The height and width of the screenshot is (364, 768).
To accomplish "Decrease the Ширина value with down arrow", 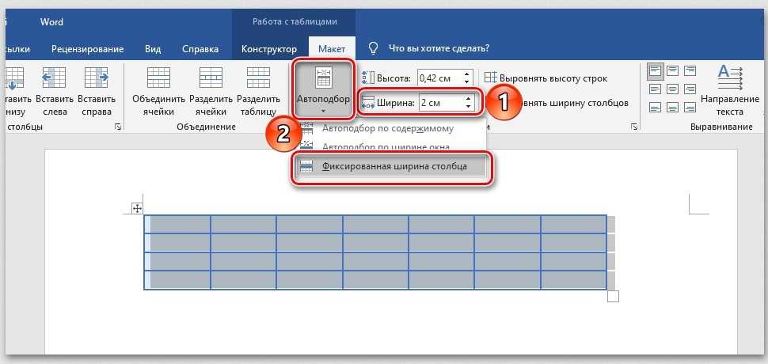I will tap(467, 107).
